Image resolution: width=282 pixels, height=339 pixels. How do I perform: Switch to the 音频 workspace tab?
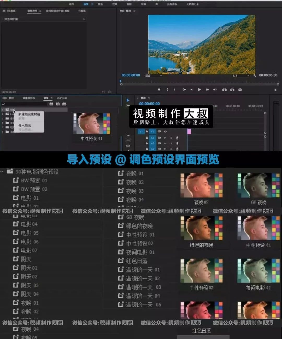(x=129, y=4)
